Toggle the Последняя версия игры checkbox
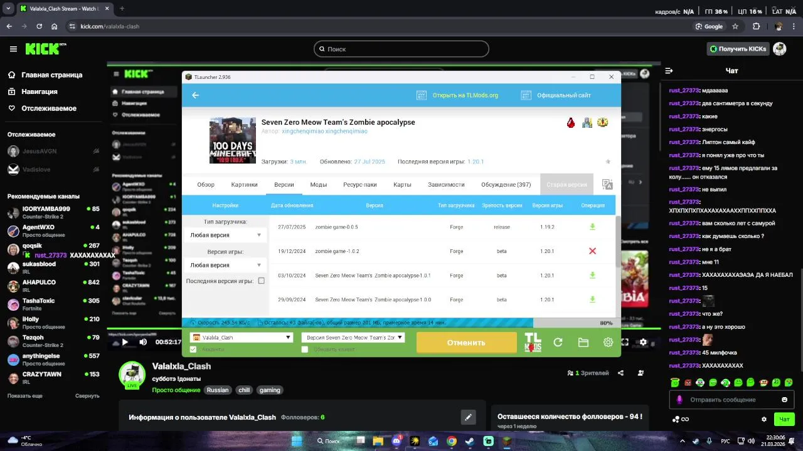Image resolution: width=803 pixels, height=451 pixels. pyautogui.click(x=262, y=281)
